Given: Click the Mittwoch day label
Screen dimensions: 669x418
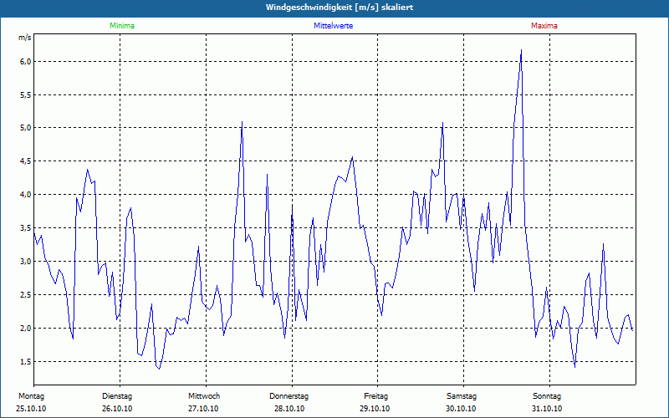Looking at the screenshot, I should click(204, 396).
